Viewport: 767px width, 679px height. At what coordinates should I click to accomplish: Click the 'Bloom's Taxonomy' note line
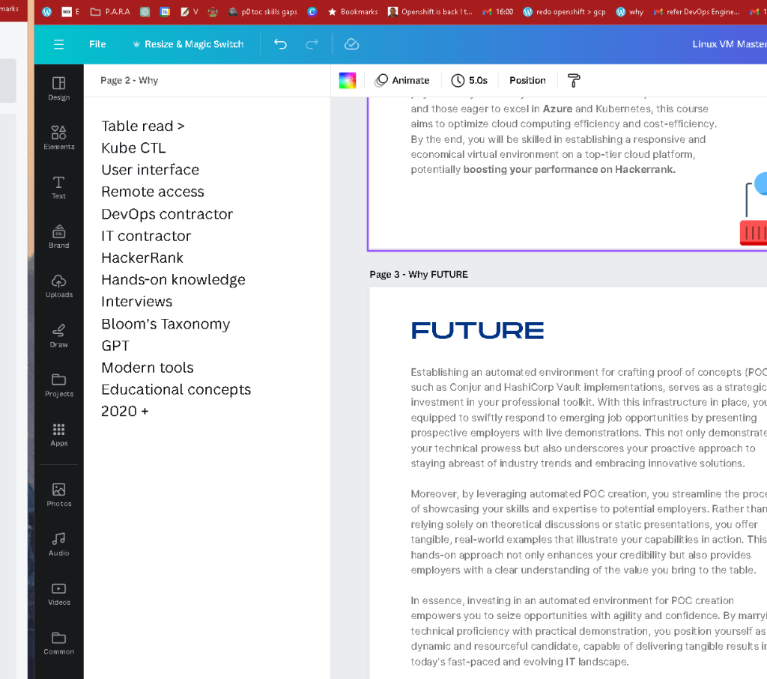166,324
